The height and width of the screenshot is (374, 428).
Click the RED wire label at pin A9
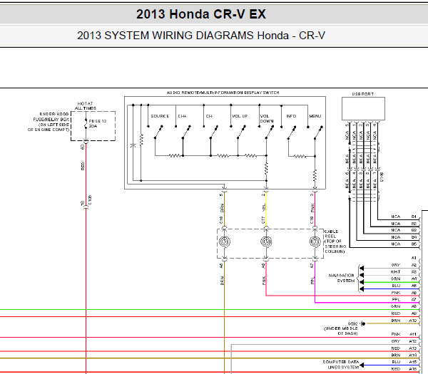click(395, 313)
